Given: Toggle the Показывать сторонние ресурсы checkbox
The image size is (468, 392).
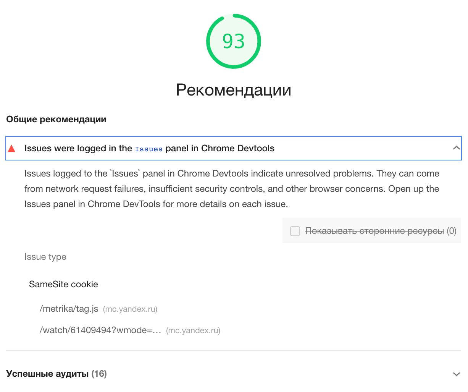Looking at the screenshot, I should (x=295, y=231).
